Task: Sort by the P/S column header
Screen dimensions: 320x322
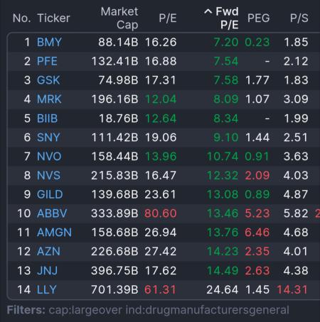Action: click(299, 18)
